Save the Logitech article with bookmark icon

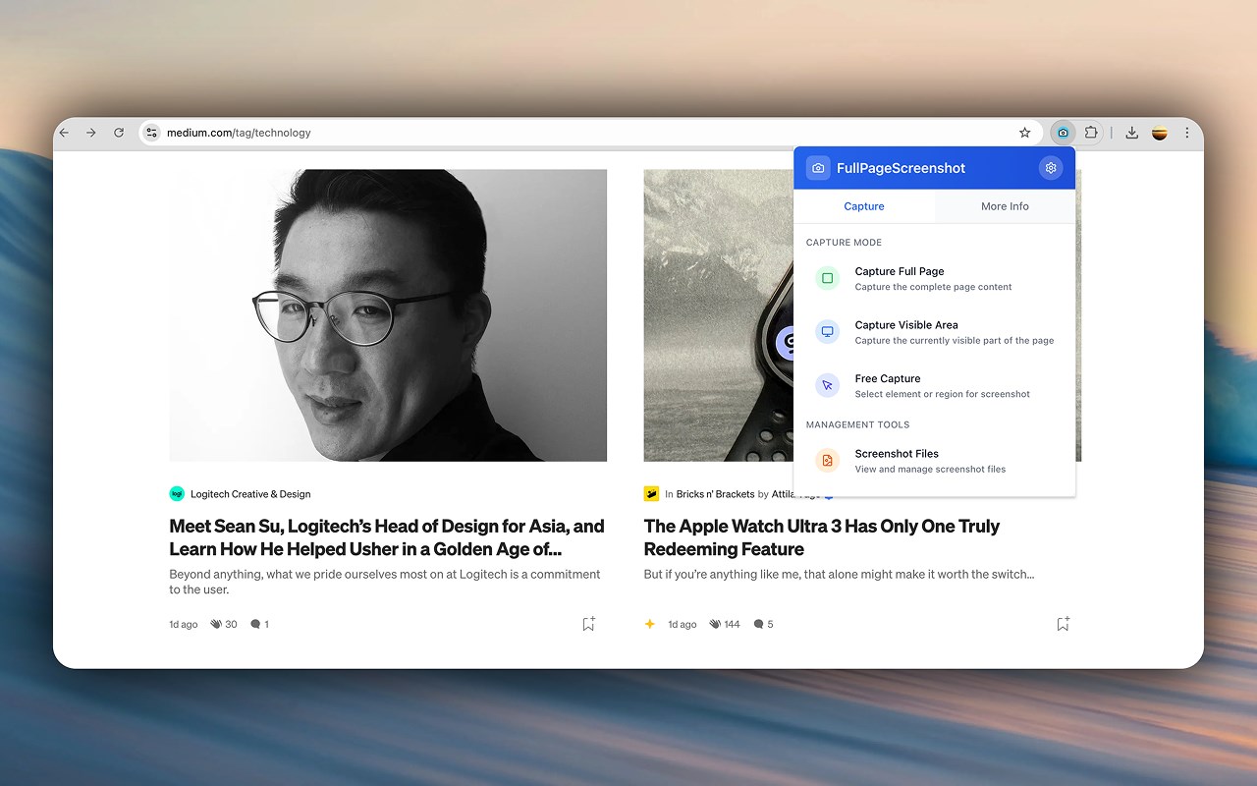588,624
